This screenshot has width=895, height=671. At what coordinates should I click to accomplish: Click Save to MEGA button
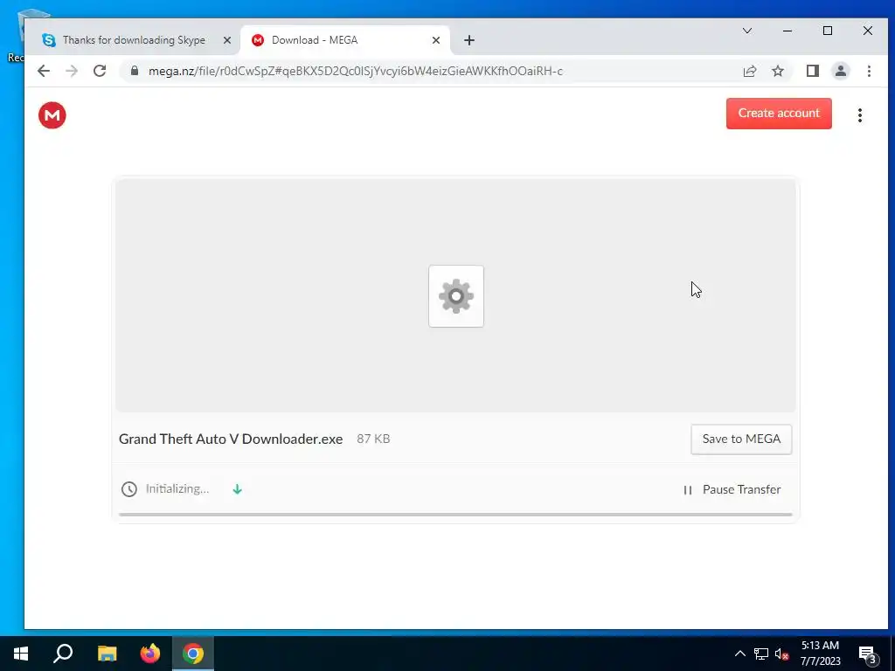(741, 439)
